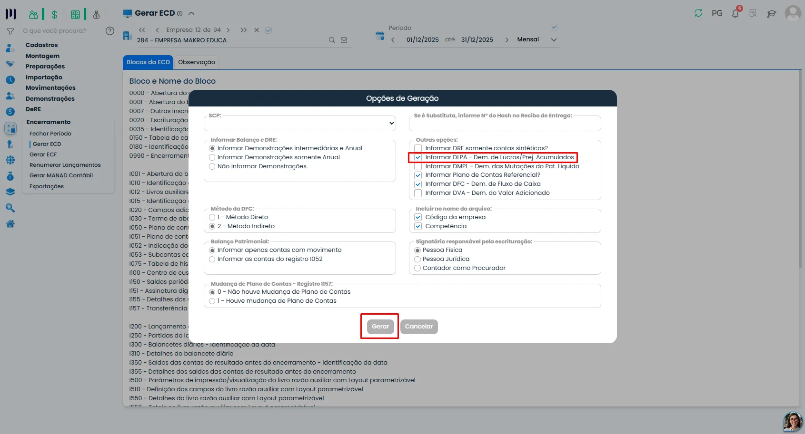Open the dollar sign financial module icon
This screenshot has height=434, width=805.
54,15
